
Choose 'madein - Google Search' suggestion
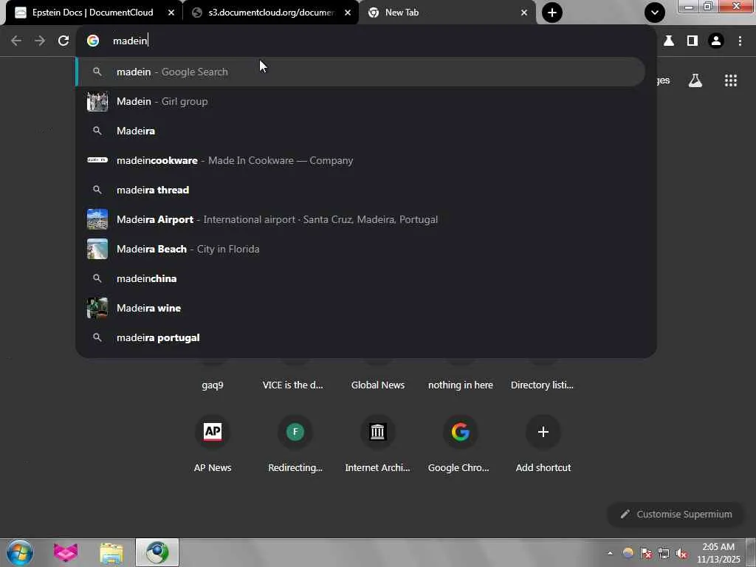click(360, 72)
